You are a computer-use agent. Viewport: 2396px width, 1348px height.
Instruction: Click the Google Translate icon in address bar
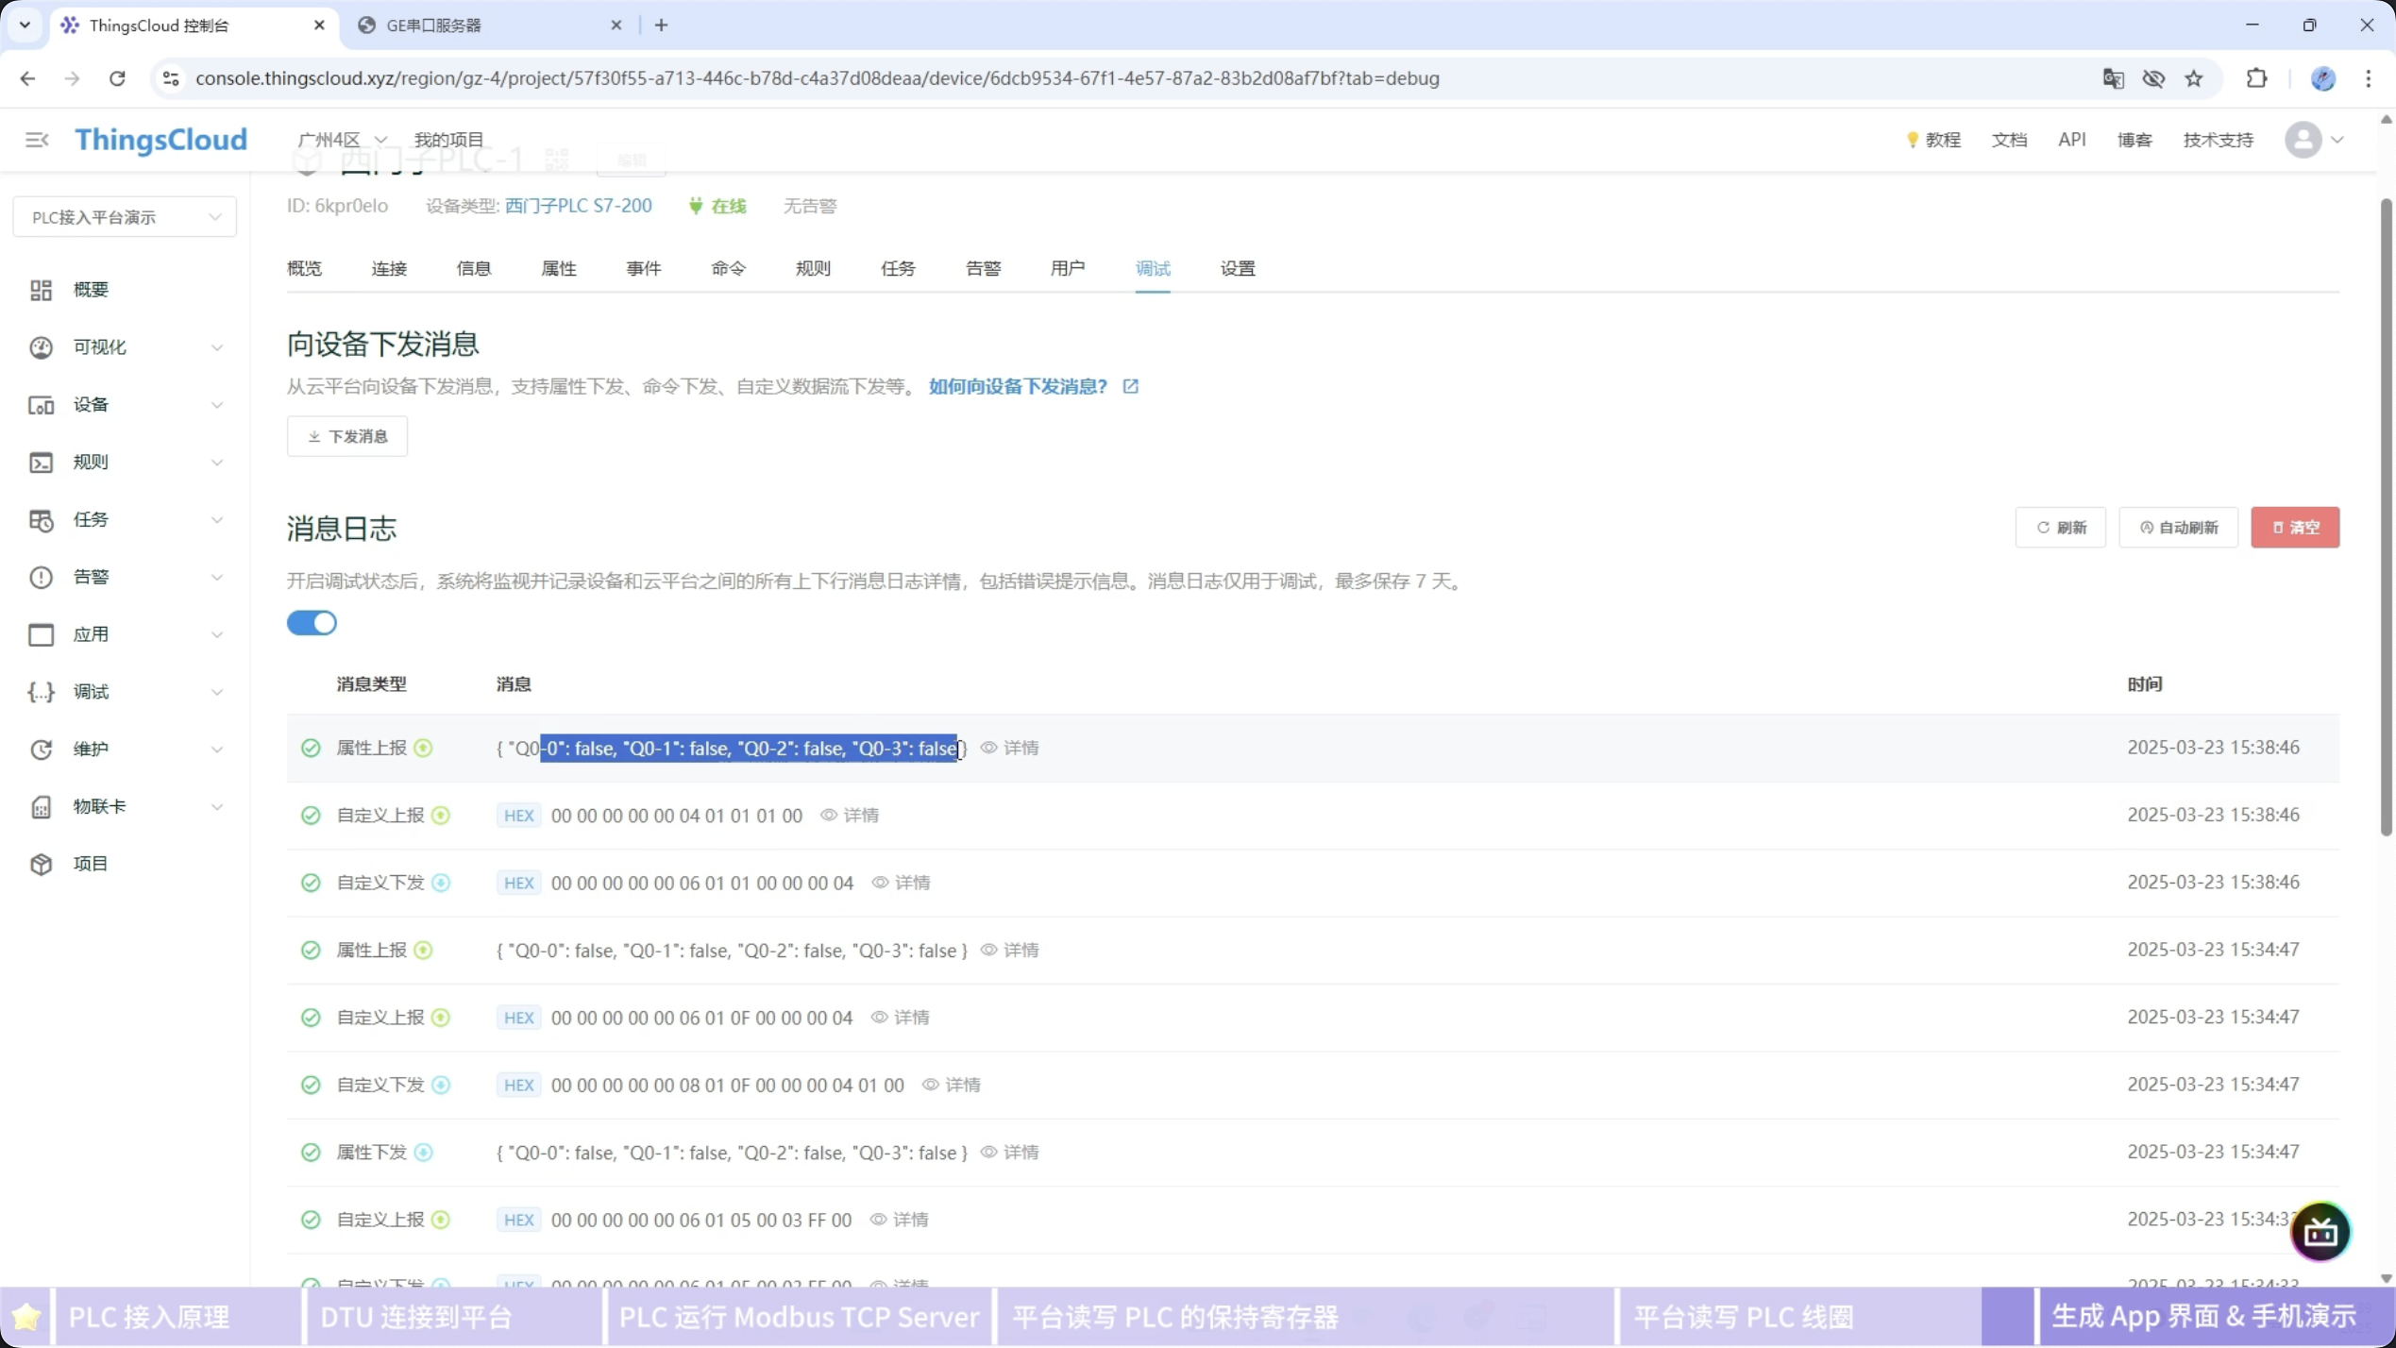pyautogui.click(x=2113, y=78)
